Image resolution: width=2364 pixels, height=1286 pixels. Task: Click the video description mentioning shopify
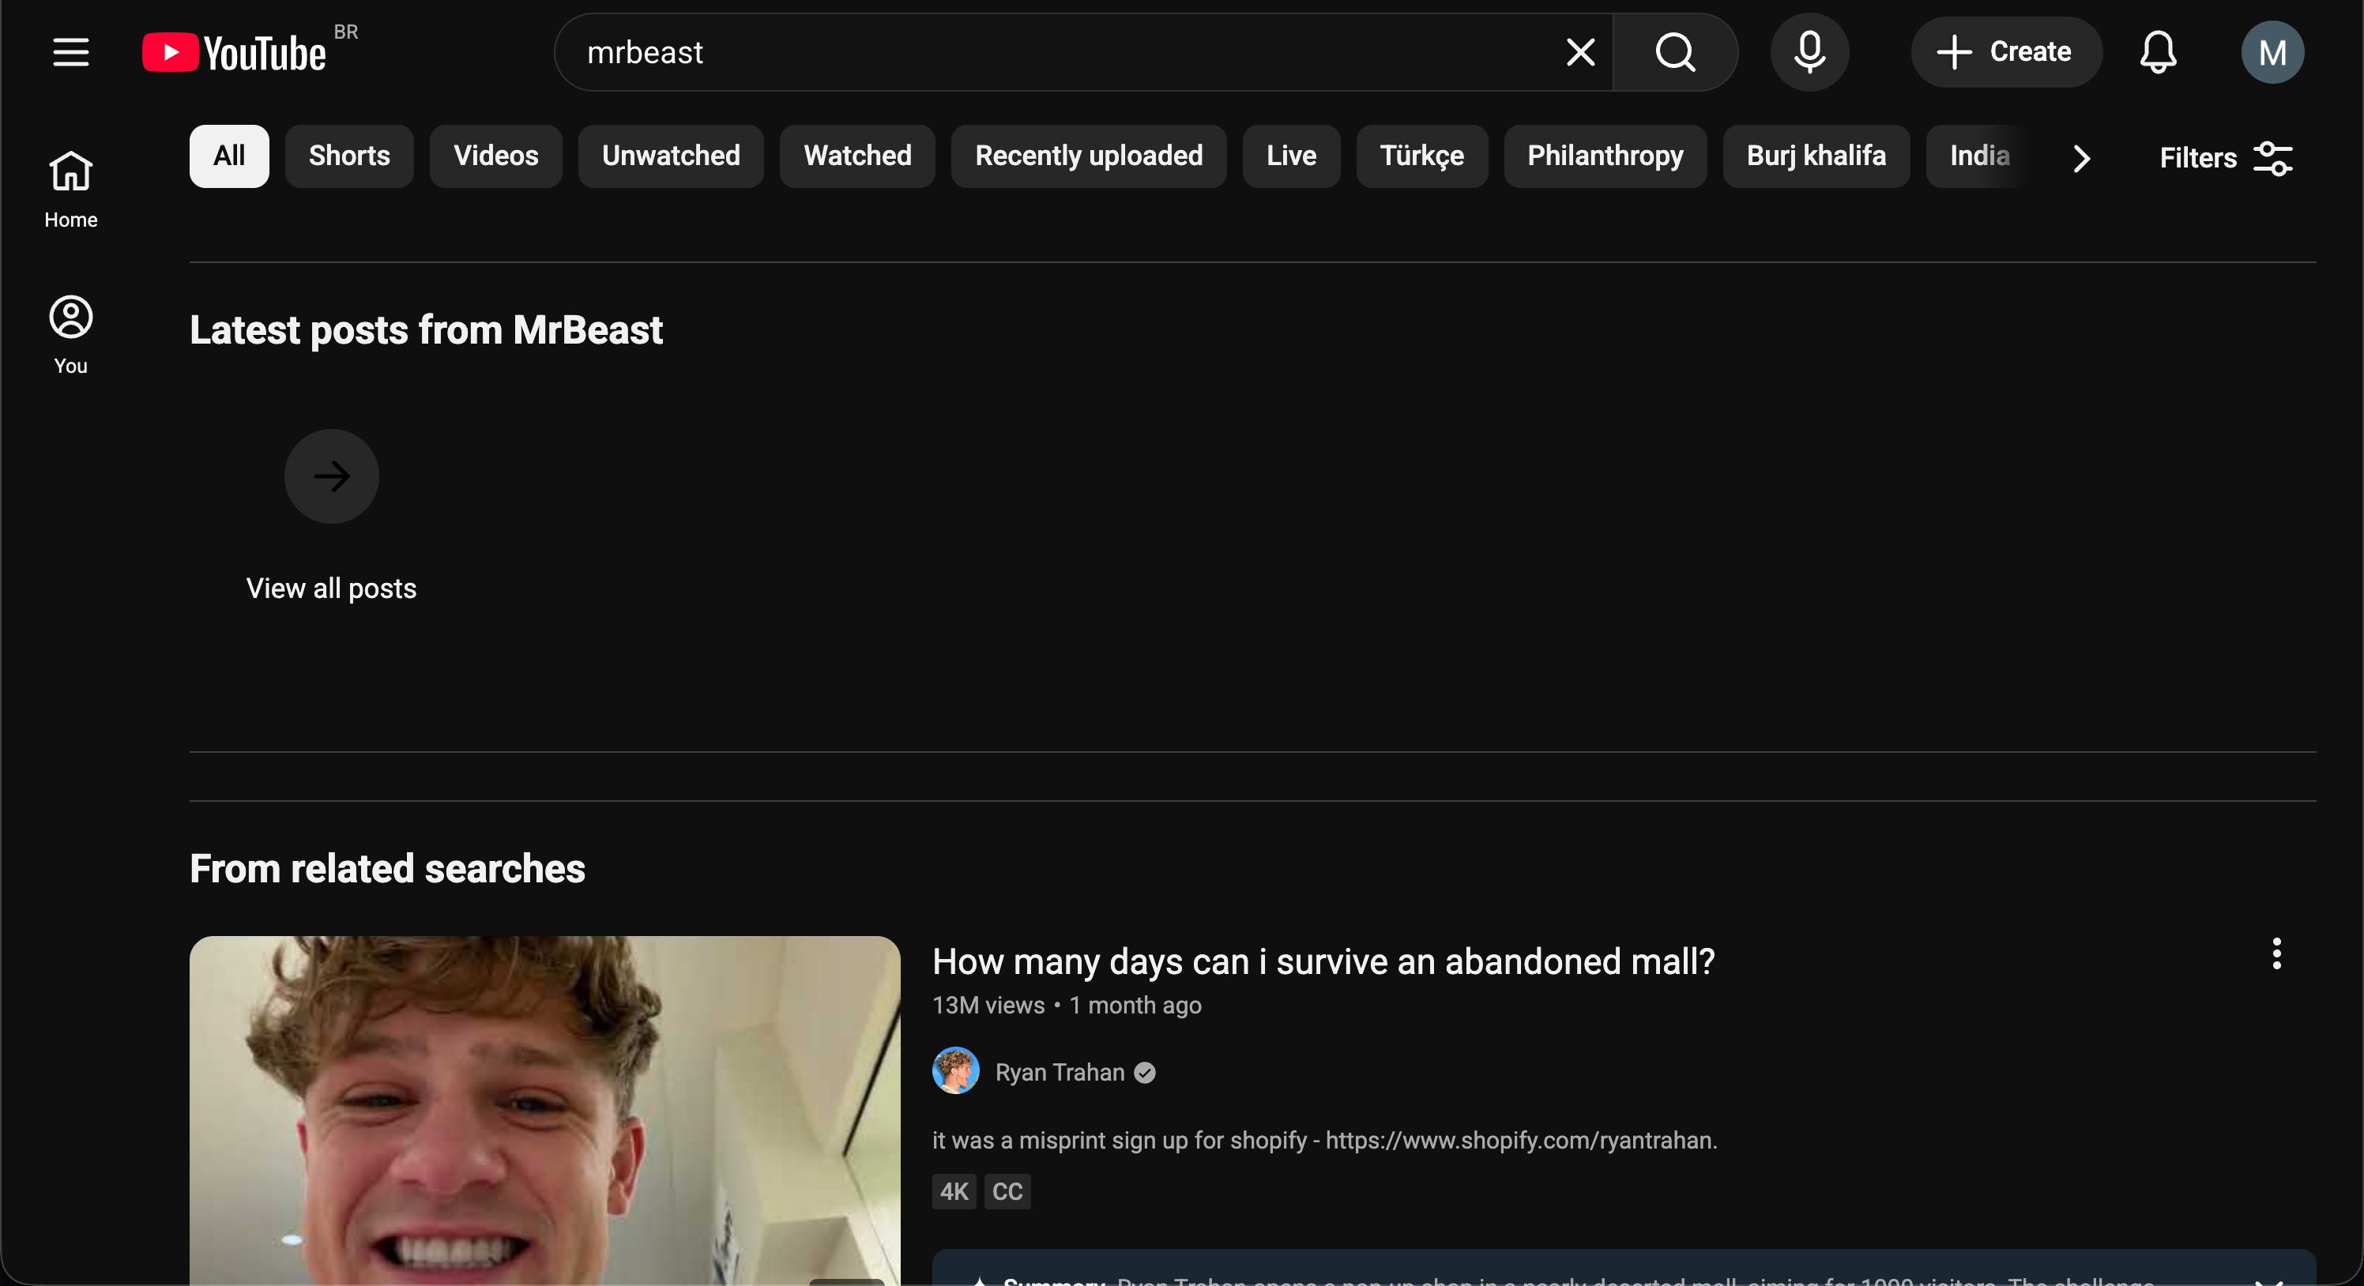coord(1324,1140)
